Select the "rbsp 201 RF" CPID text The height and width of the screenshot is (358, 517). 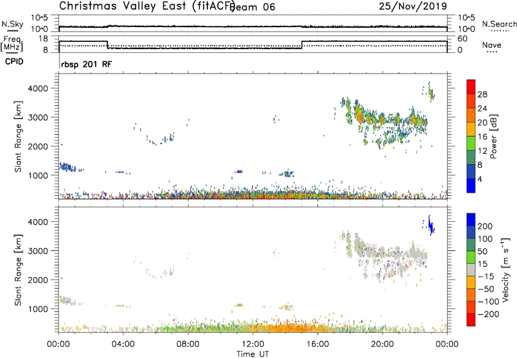pos(87,64)
